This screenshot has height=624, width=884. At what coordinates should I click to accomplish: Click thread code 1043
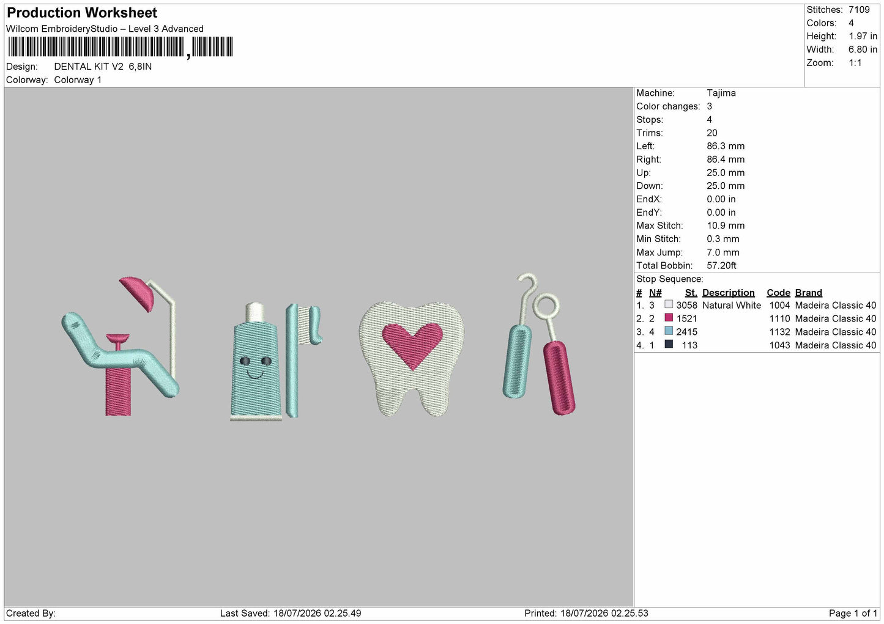click(x=780, y=345)
